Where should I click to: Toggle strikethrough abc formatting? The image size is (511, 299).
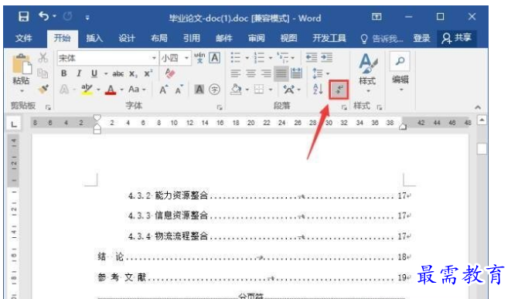[118, 74]
